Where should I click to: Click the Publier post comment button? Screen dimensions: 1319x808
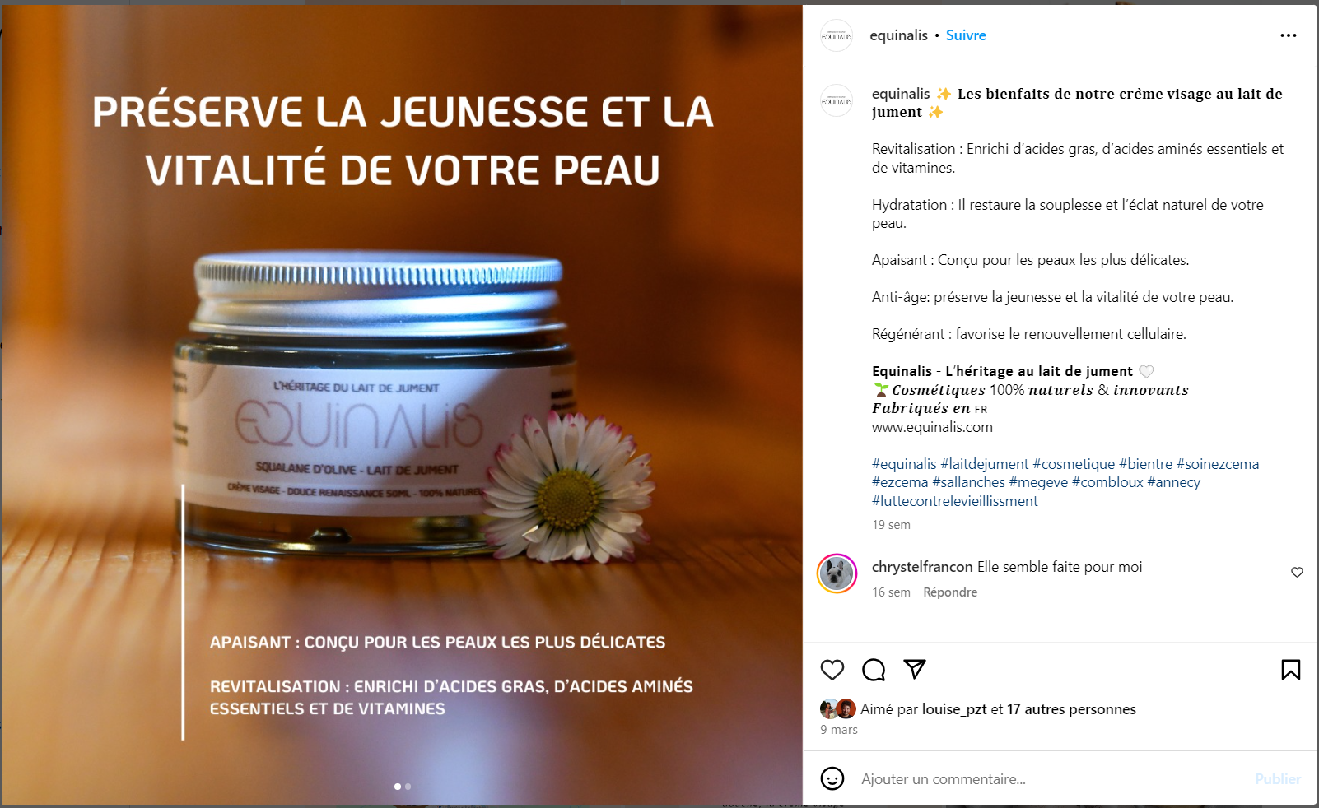[1278, 779]
